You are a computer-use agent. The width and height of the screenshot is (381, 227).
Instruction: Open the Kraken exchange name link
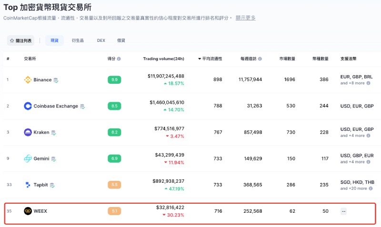41,132
